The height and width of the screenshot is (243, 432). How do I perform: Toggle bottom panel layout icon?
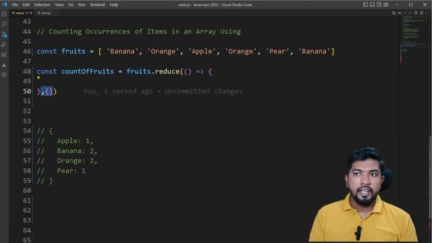click(x=372, y=5)
